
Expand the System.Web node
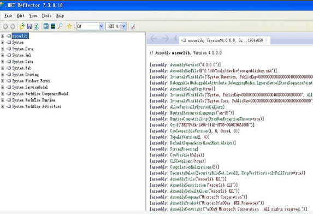[x=3, y=68]
